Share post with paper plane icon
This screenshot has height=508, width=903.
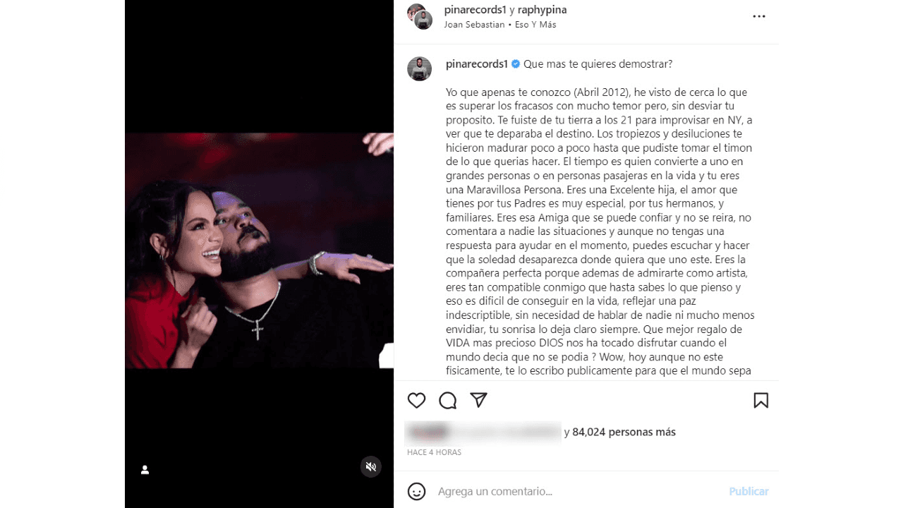click(479, 400)
